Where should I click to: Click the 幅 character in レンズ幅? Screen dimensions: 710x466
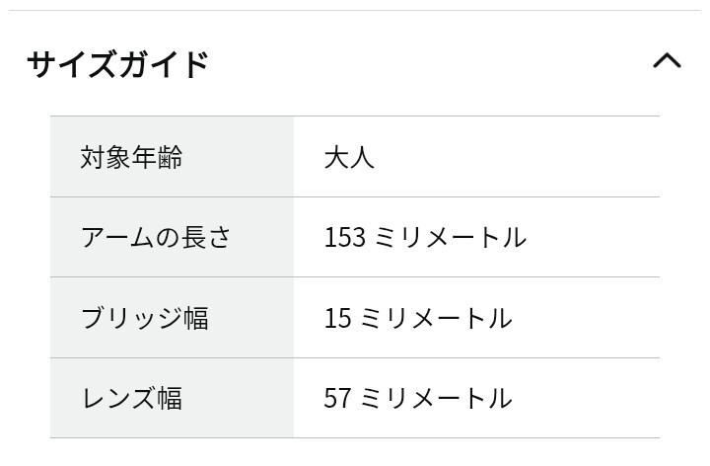click(170, 398)
